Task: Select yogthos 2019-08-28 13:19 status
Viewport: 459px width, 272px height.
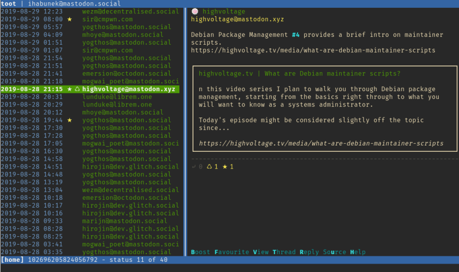Action: click(x=90, y=182)
